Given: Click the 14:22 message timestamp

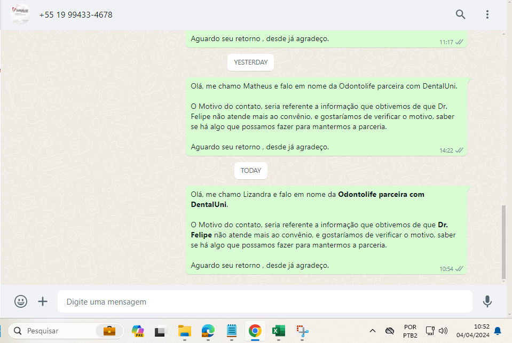Looking at the screenshot, I should click(x=446, y=150).
